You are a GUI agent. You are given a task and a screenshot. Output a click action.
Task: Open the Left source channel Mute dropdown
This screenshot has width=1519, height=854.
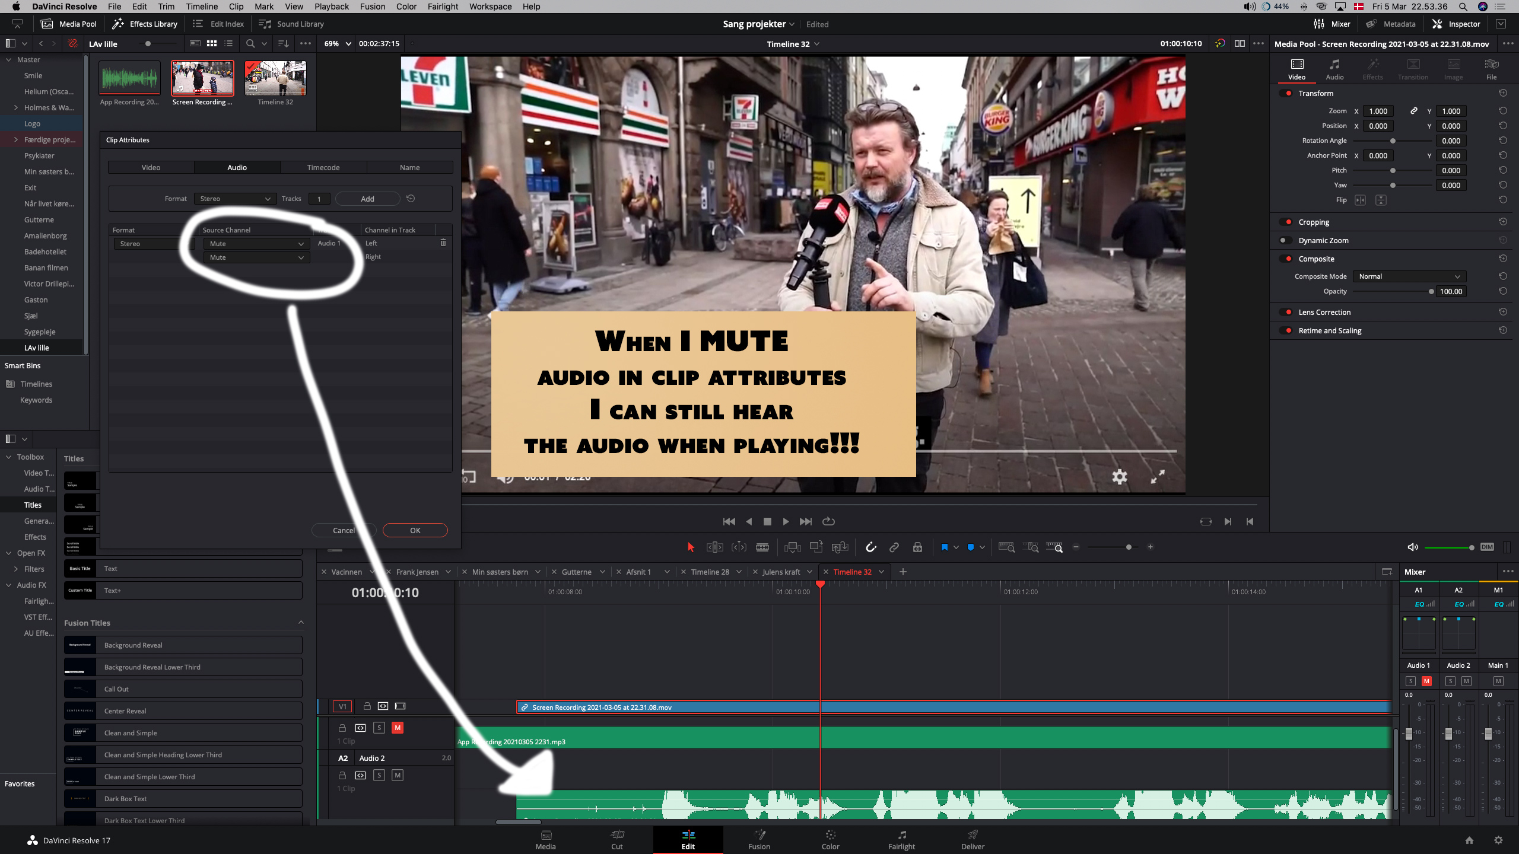[x=256, y=244]
